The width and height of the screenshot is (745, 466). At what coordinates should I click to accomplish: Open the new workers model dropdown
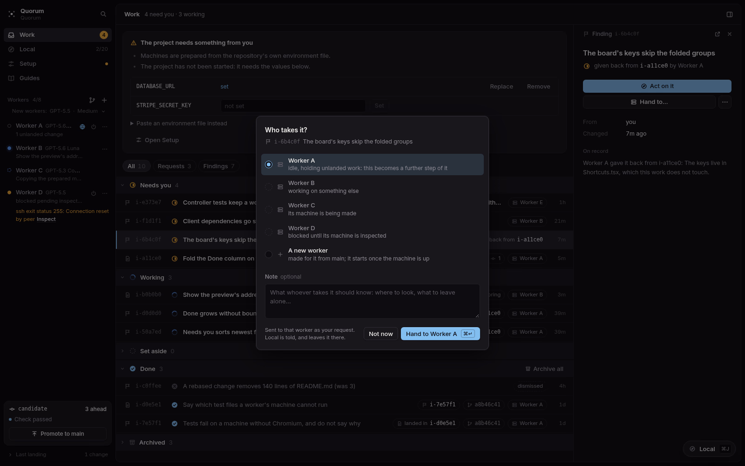(x=58, y=111)
